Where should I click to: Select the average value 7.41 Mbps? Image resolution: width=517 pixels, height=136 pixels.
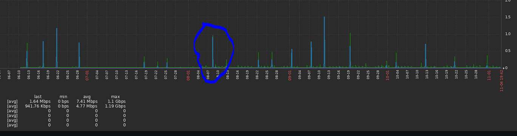click(x=87, y=102)
